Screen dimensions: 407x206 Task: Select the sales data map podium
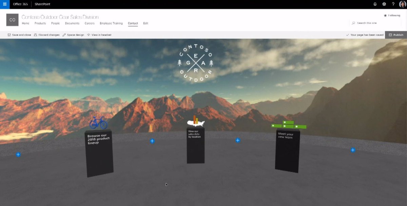[196, 146]
